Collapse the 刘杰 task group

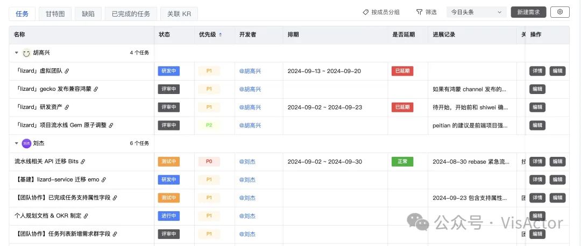(16, 143)
